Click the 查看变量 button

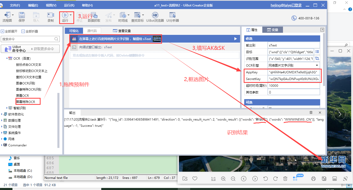pos(122,31)
